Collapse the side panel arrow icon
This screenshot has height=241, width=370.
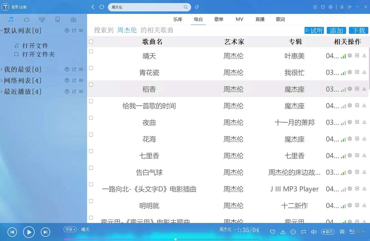350,7
